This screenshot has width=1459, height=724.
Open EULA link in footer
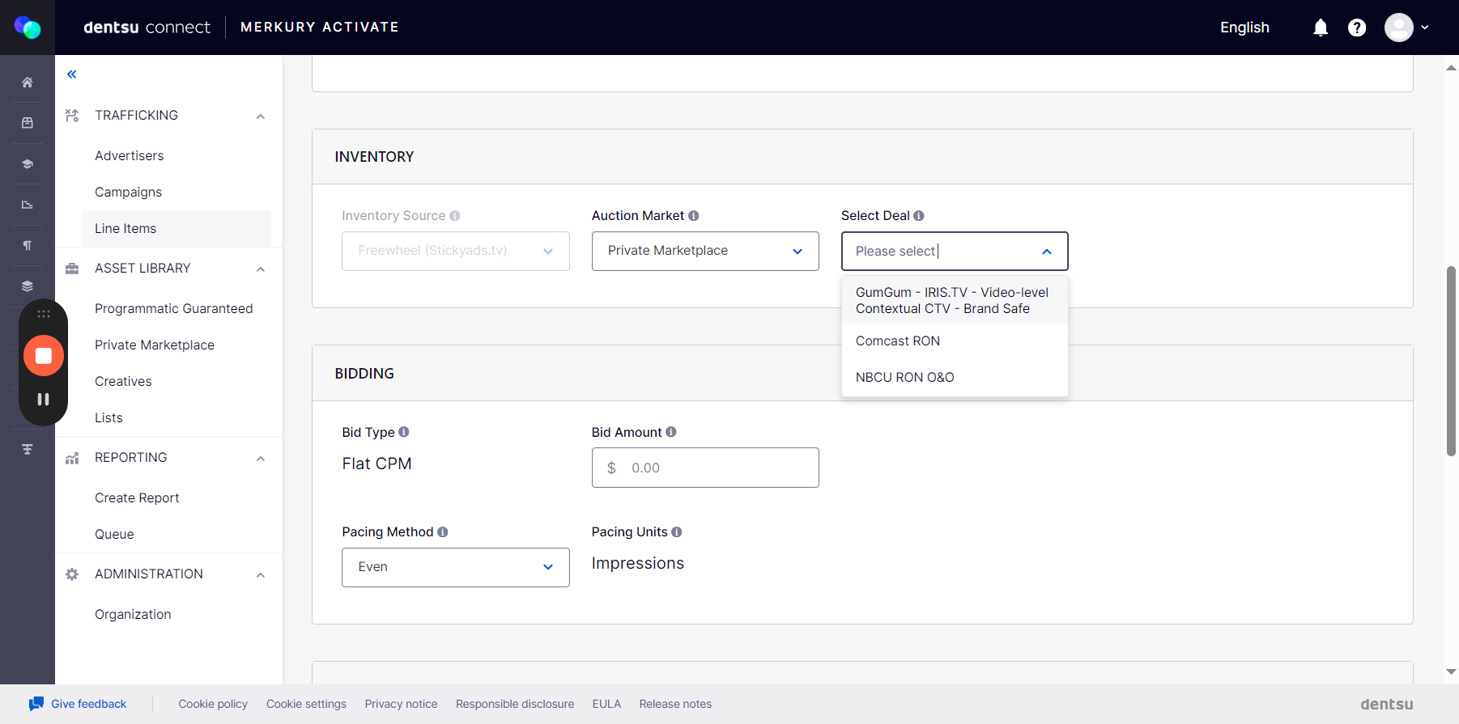pyautogui.click(x=606, y=704)
